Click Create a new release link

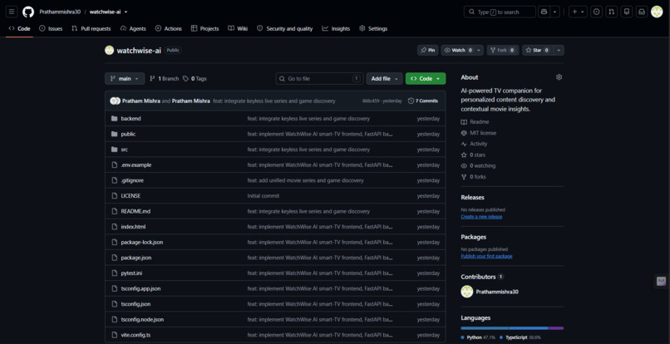(481, 217)
